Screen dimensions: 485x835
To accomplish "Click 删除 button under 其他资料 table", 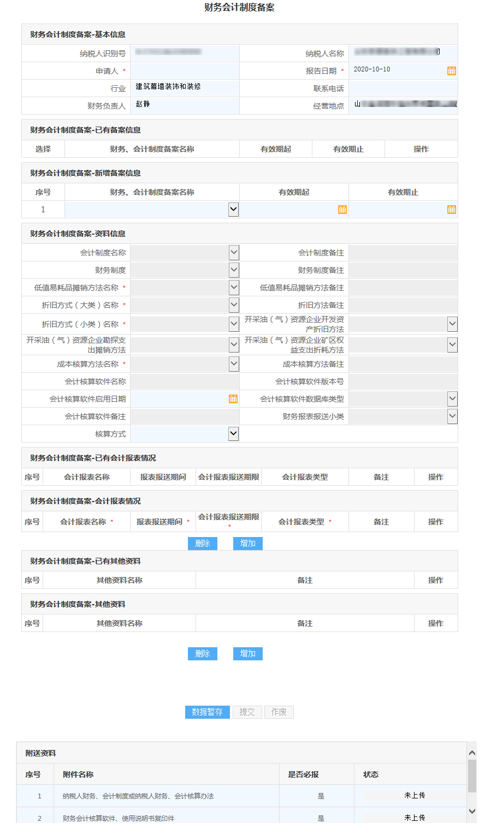I will tap(203, 654).
